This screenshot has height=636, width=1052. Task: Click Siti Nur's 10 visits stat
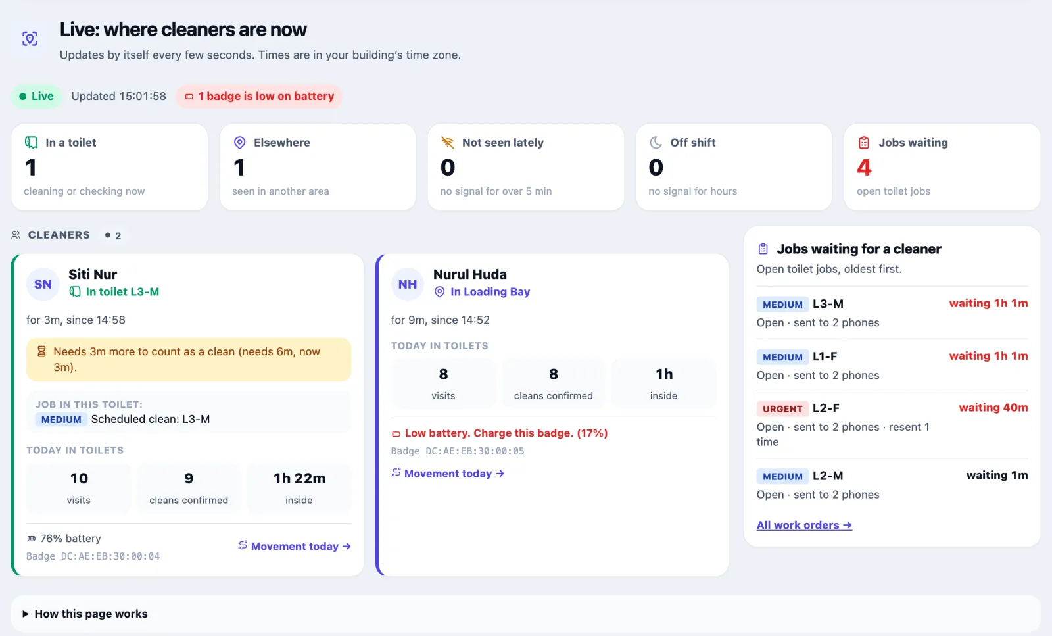79,488
